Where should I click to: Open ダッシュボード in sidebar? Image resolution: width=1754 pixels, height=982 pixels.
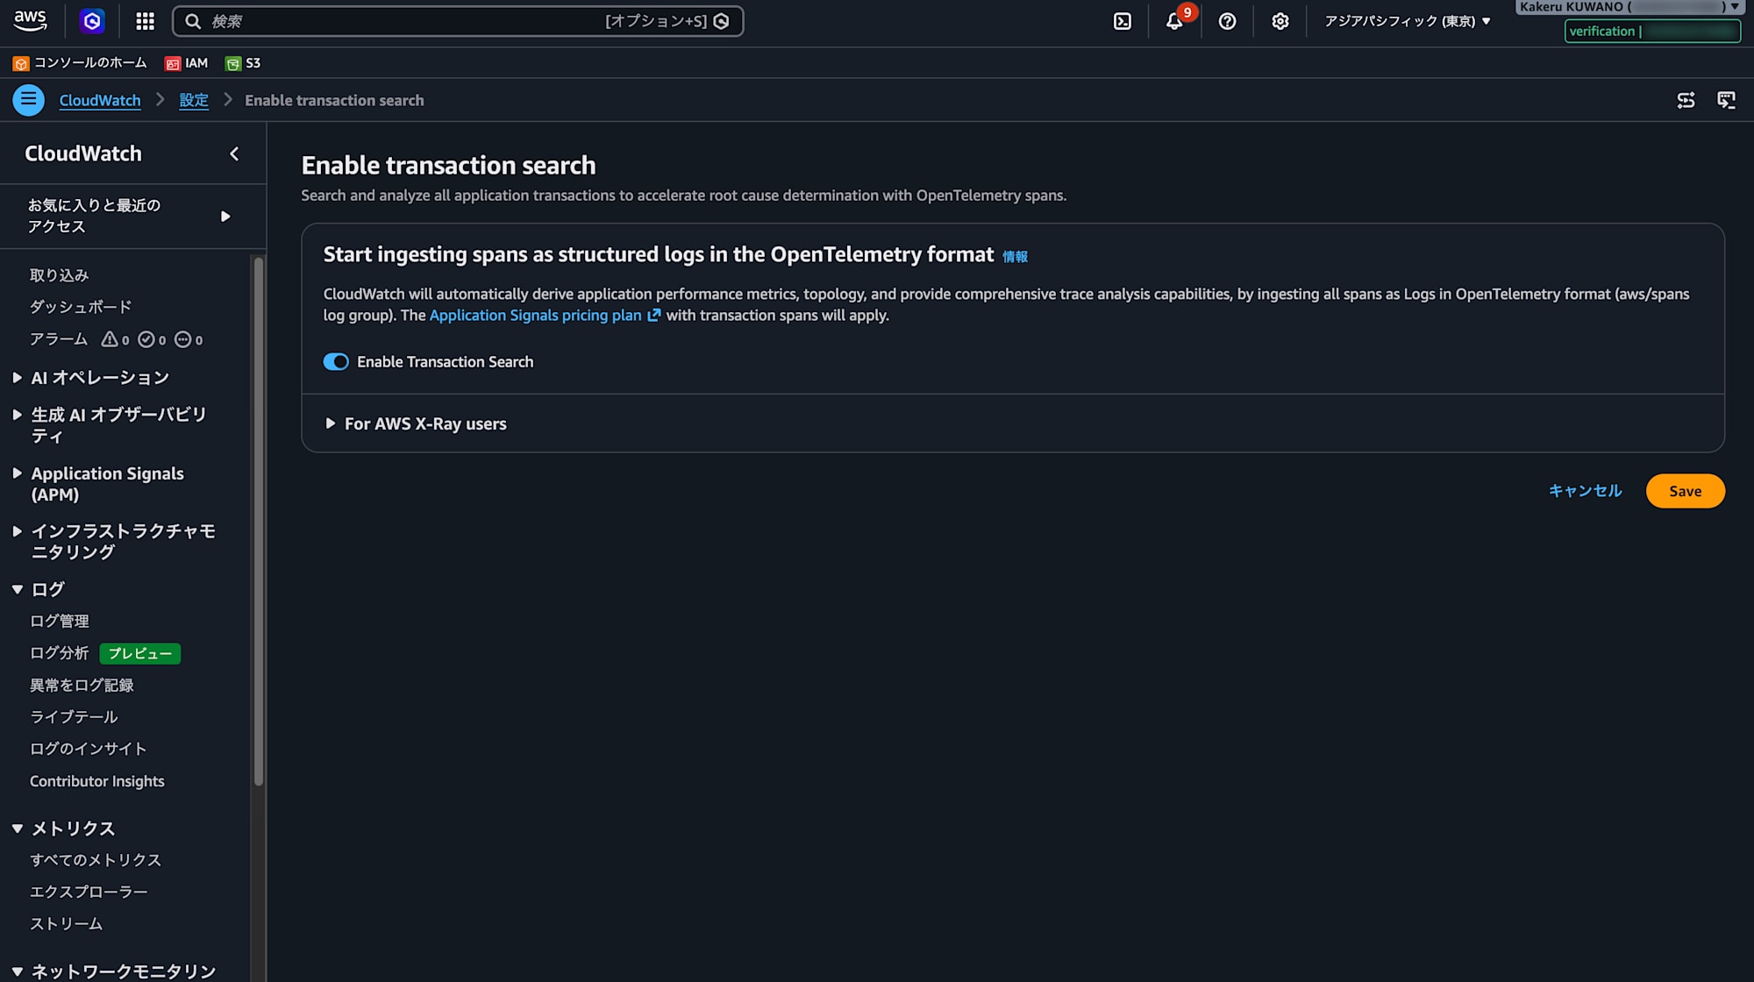81,307
